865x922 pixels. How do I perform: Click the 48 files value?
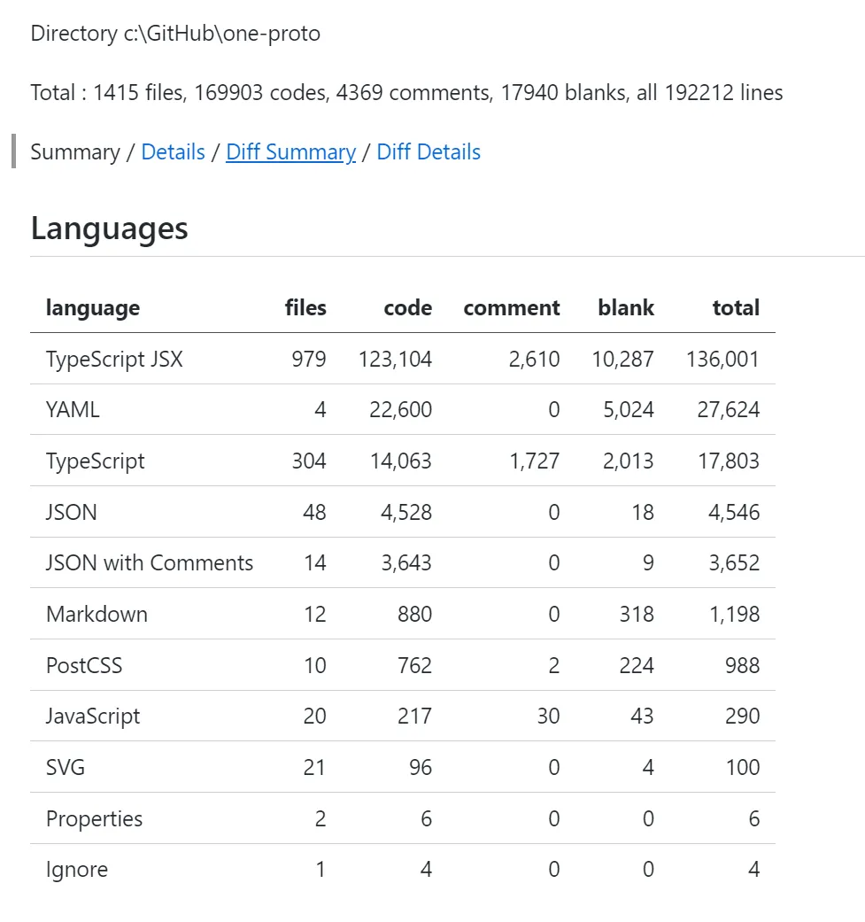pos(314,512)
